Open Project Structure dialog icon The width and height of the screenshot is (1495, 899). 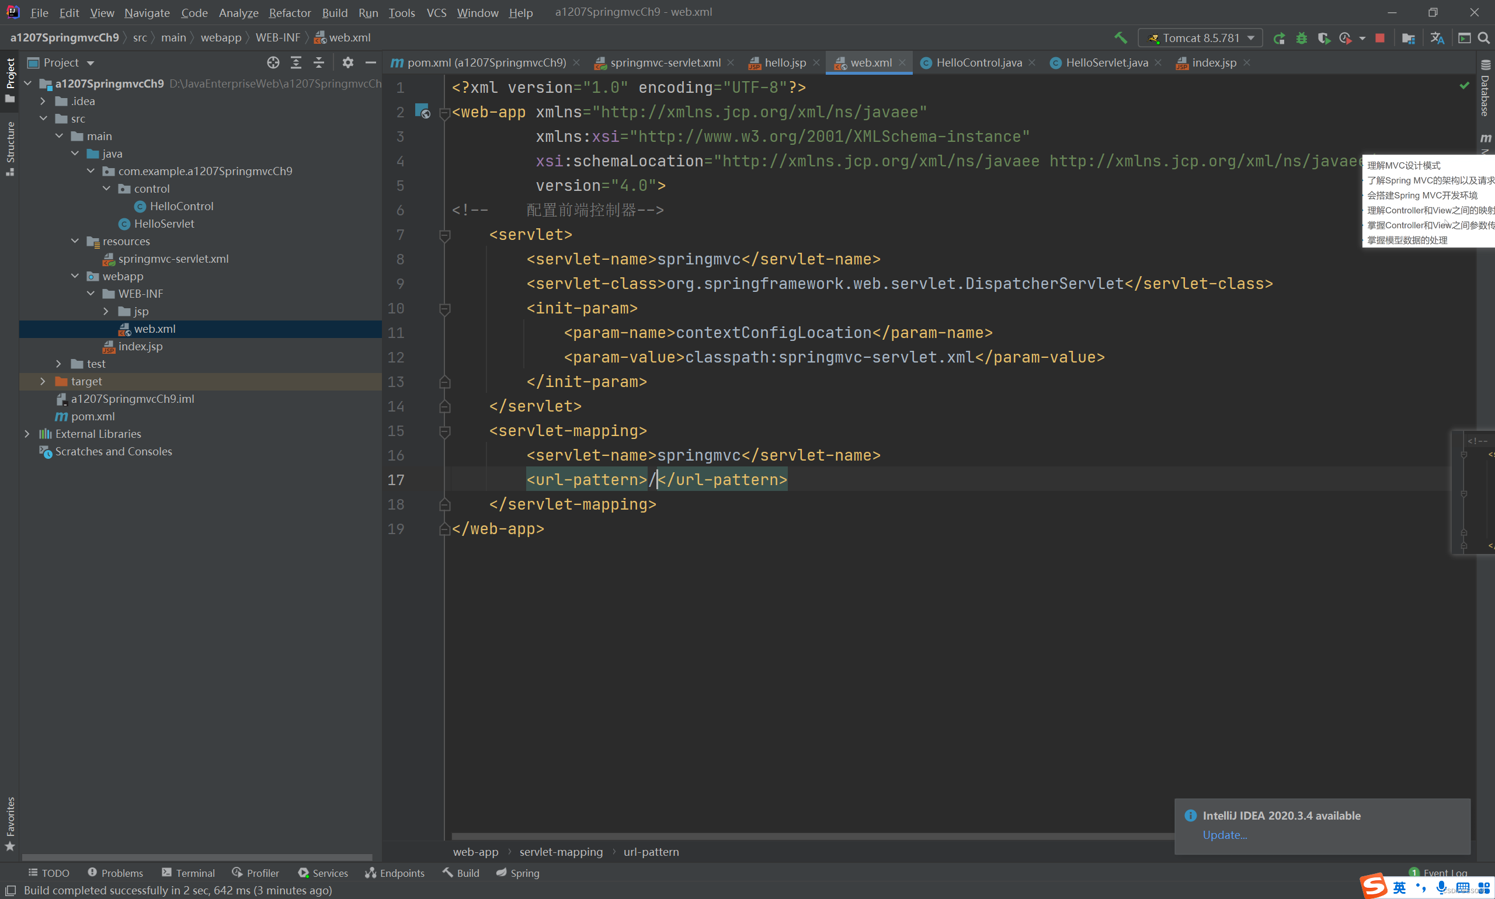coord(1409,38)
